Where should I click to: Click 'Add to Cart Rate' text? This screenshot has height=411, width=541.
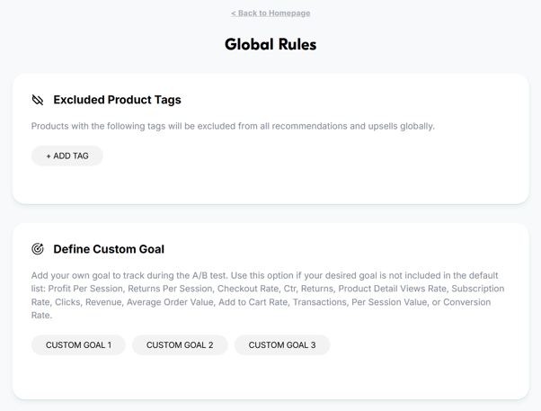click(253, 302)
